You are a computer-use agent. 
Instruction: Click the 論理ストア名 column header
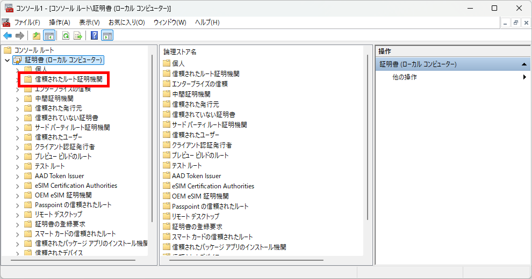click(181, 52)
